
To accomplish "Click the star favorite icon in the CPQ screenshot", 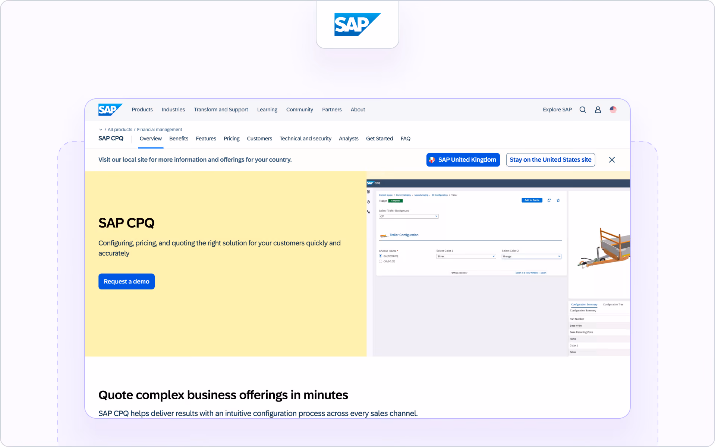I will [558, 200].
